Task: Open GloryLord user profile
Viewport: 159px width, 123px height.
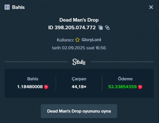Action: tap(91, 40)
